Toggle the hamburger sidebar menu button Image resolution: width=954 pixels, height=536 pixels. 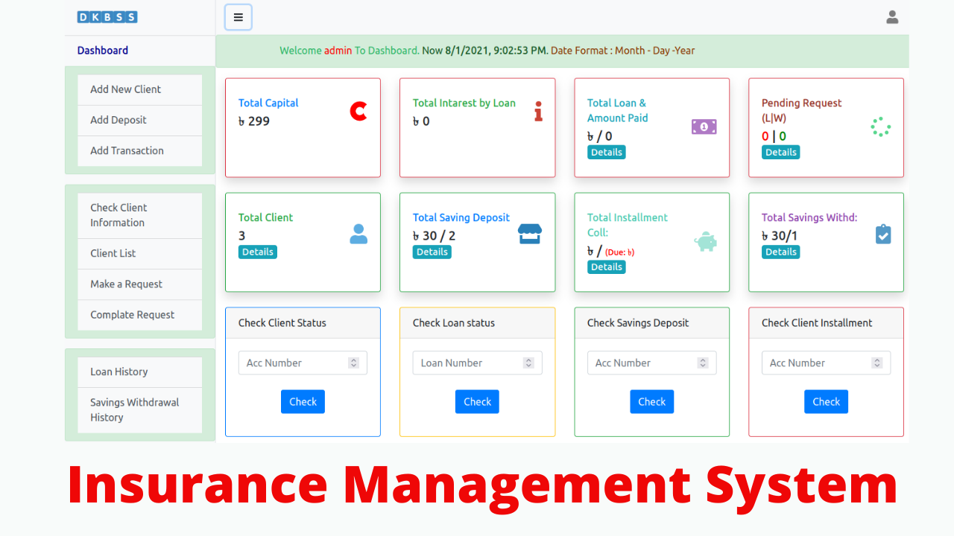[x=238, y=17]
